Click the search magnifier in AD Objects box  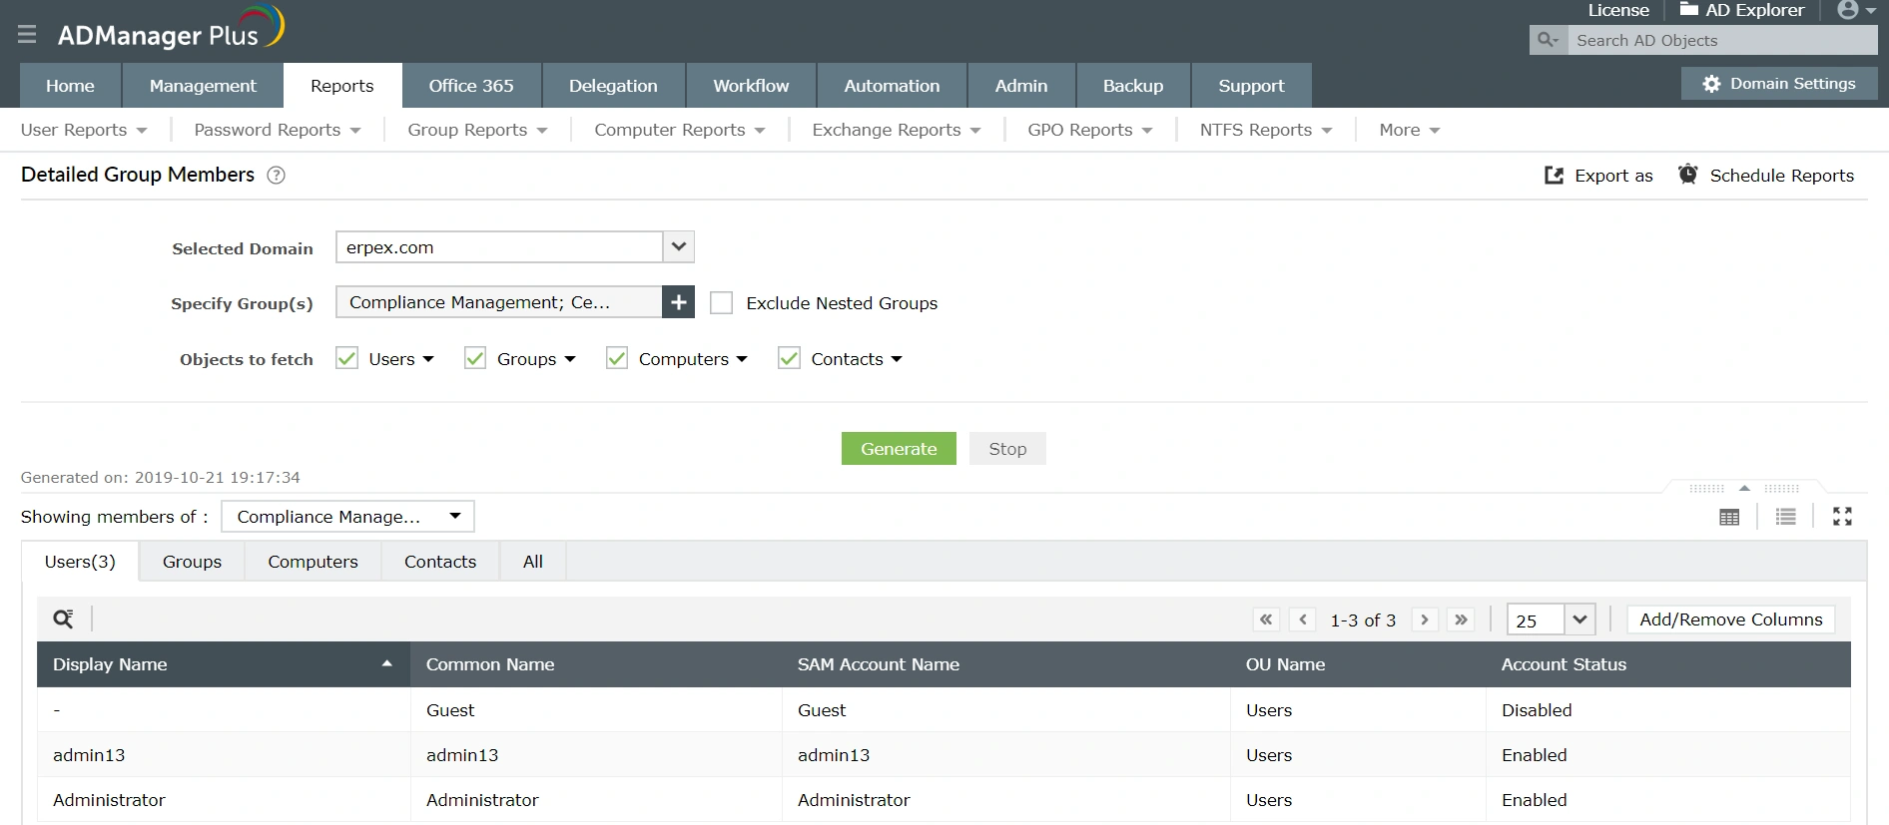1548,40
